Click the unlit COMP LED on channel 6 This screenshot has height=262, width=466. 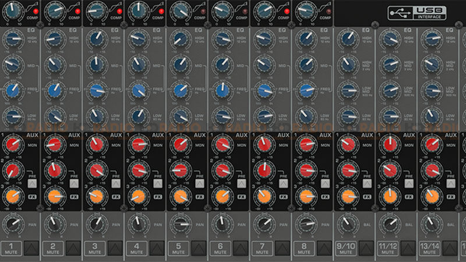(245, 12)
